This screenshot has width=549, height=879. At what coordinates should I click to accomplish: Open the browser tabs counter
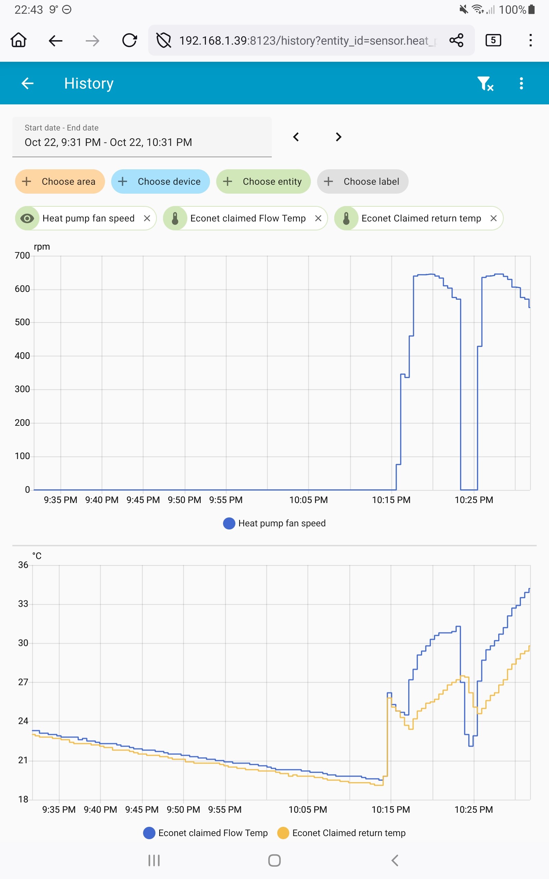point(493,40)
